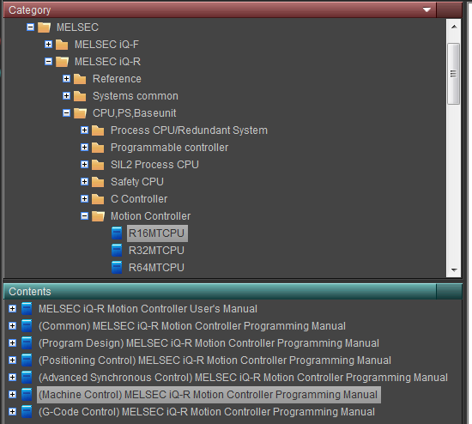The image size is (472, 424).
Task: Select Process CPU/Redundant System folder label
Action: click(x=189, y=130)
